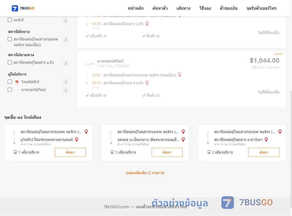Click 06:30 arrival time text
The image size is (292, 216).
(x=97, y=24)
